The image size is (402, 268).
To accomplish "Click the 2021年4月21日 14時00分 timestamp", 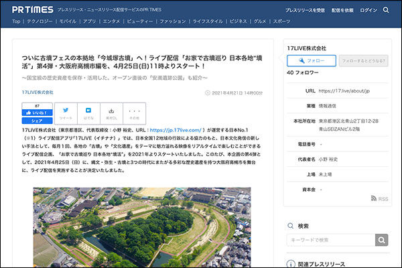I will pyautogui.click(x=237, y=93).
